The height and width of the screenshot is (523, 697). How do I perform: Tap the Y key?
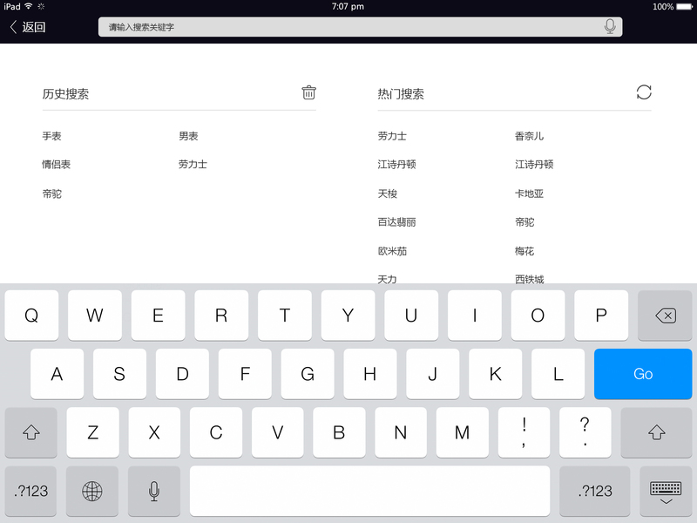pos(348,316)
